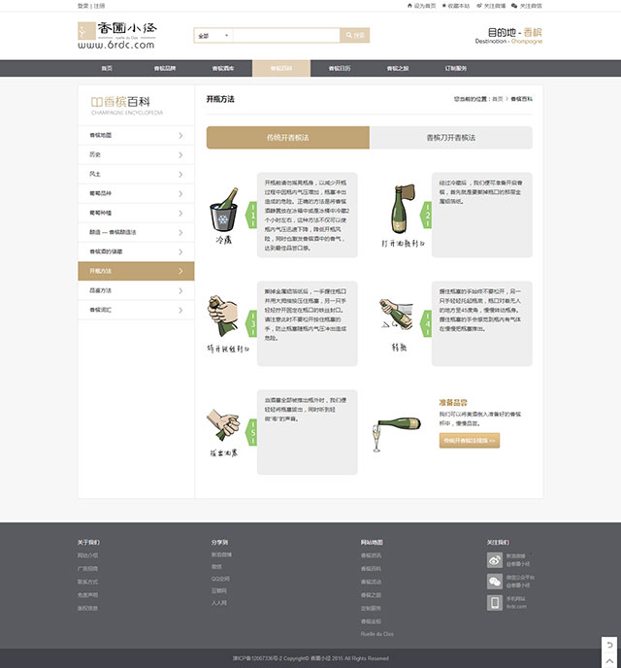
Task: Click the golden video button under 准备品尝
Action: tap(470, 441)
